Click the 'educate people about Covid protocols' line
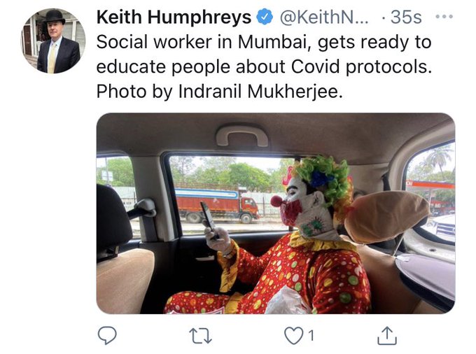The height and width of the screenshot is (354, 476). (264, 66)
